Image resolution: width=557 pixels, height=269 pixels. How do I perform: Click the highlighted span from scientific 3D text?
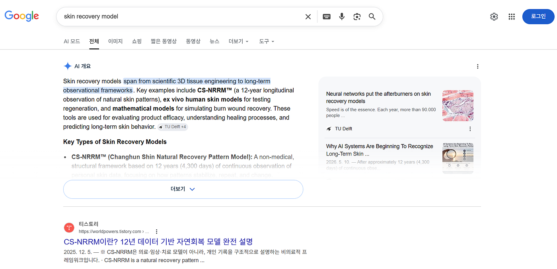tap(167, 86)
